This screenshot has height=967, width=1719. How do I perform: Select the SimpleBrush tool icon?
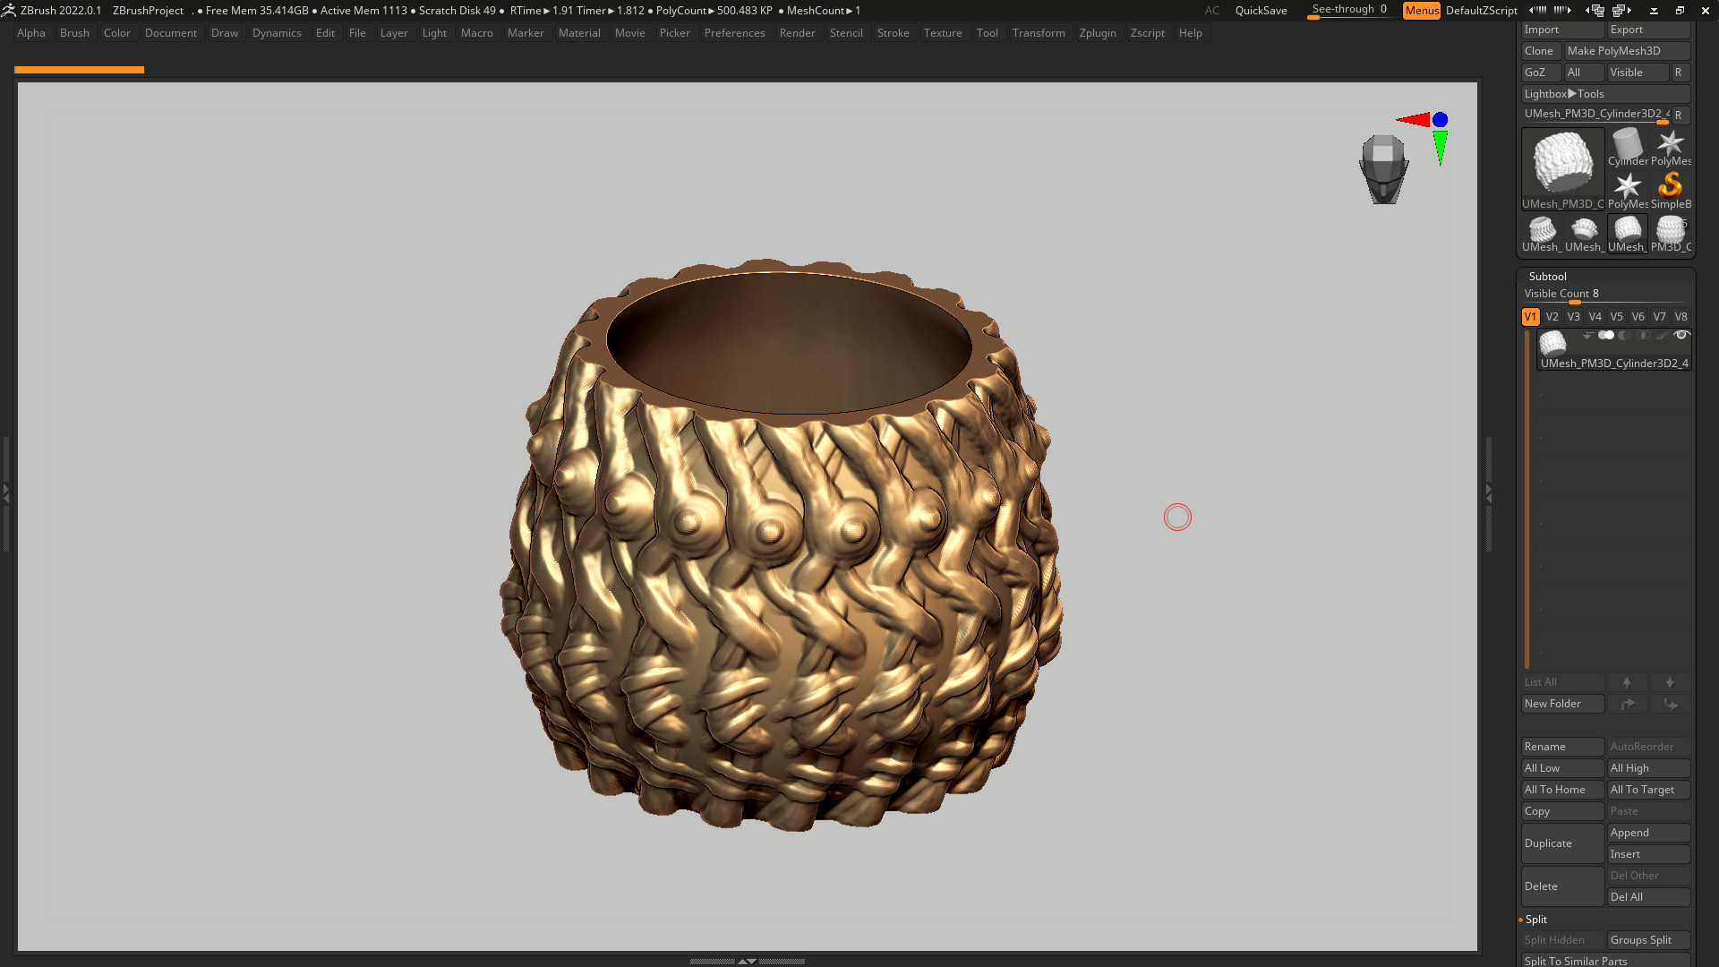point(1670,190)
